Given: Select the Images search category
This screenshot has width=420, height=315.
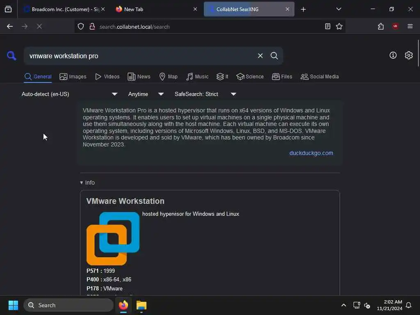Looking at the screenshot, I should click(73, 77).
